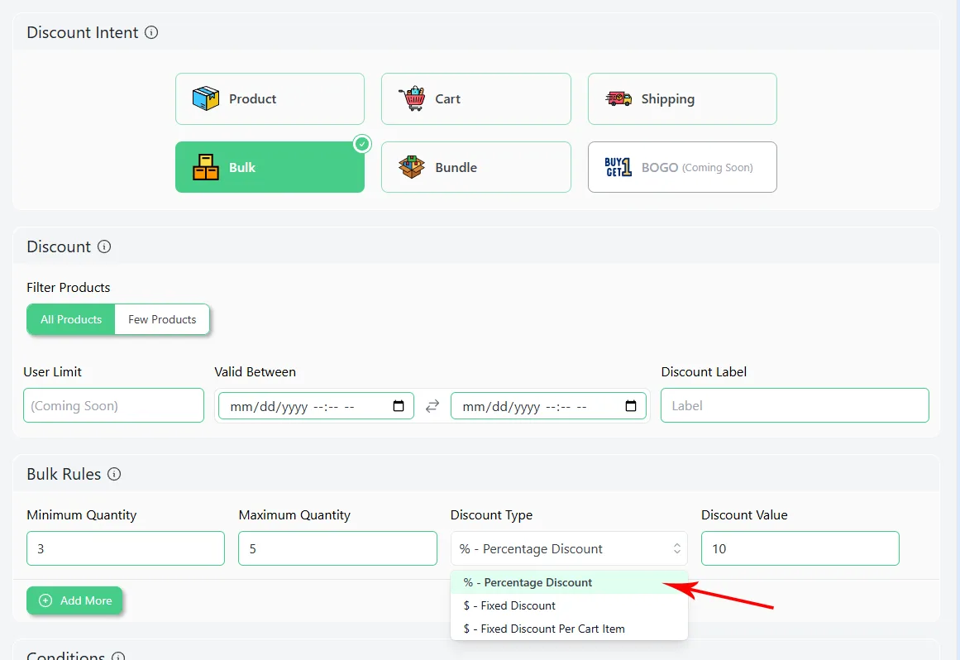
Task: Focus Valid Between end date field
Action: (548, 406)
